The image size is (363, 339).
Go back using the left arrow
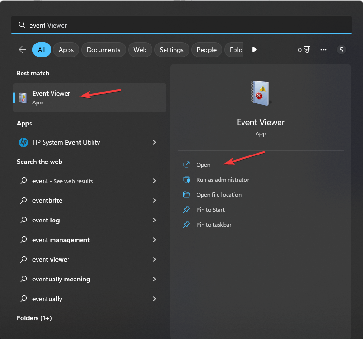(x=23, y=50)
